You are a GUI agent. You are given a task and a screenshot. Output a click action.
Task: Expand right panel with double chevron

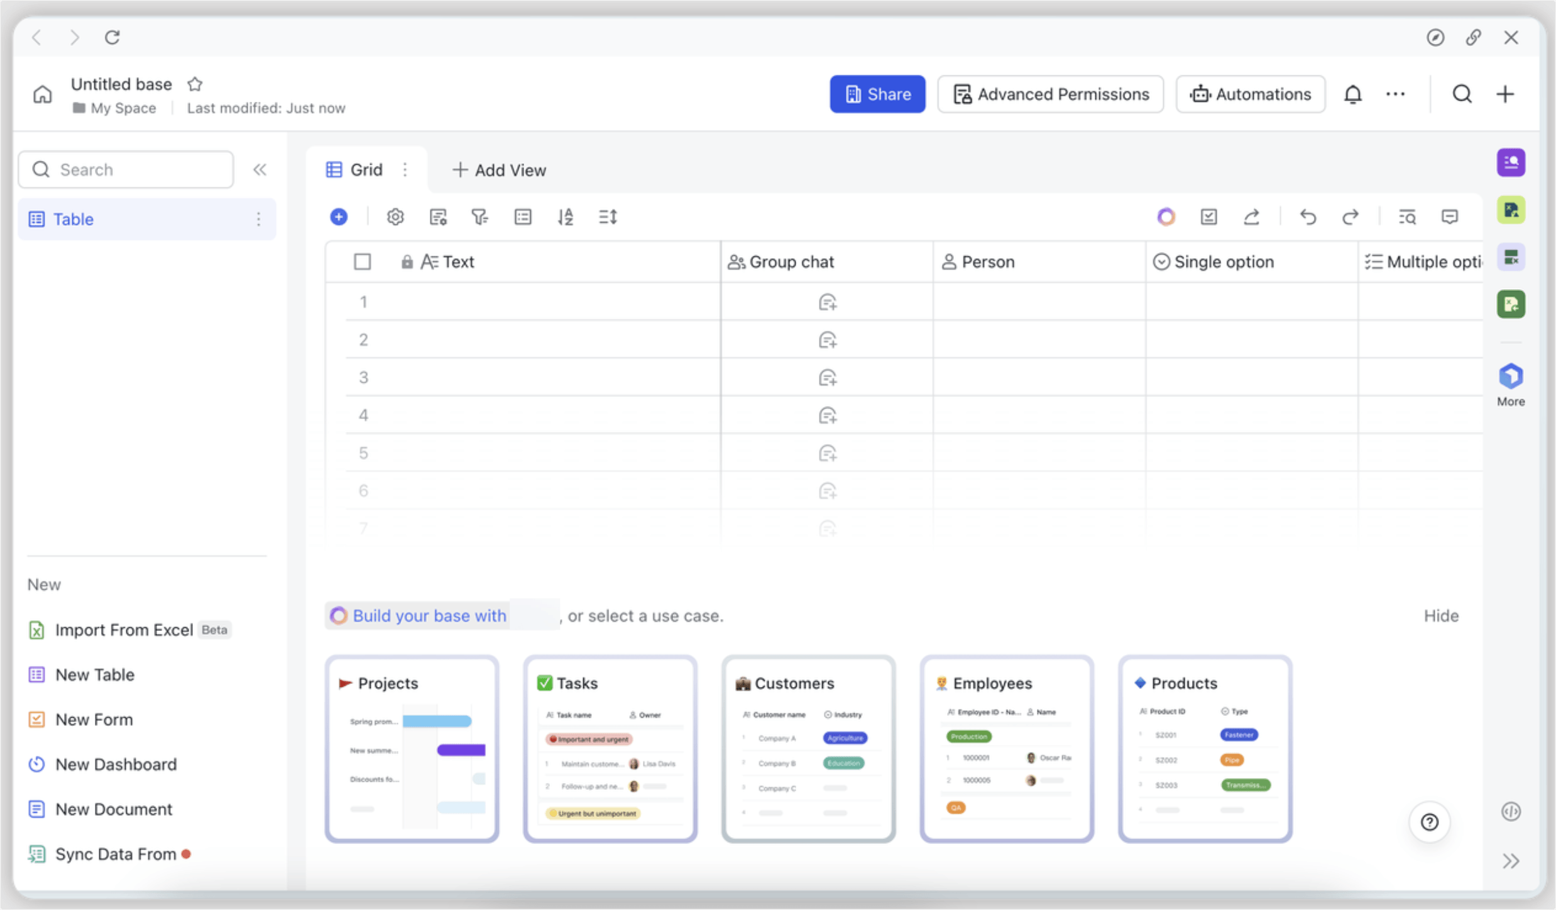[1511, 860]
